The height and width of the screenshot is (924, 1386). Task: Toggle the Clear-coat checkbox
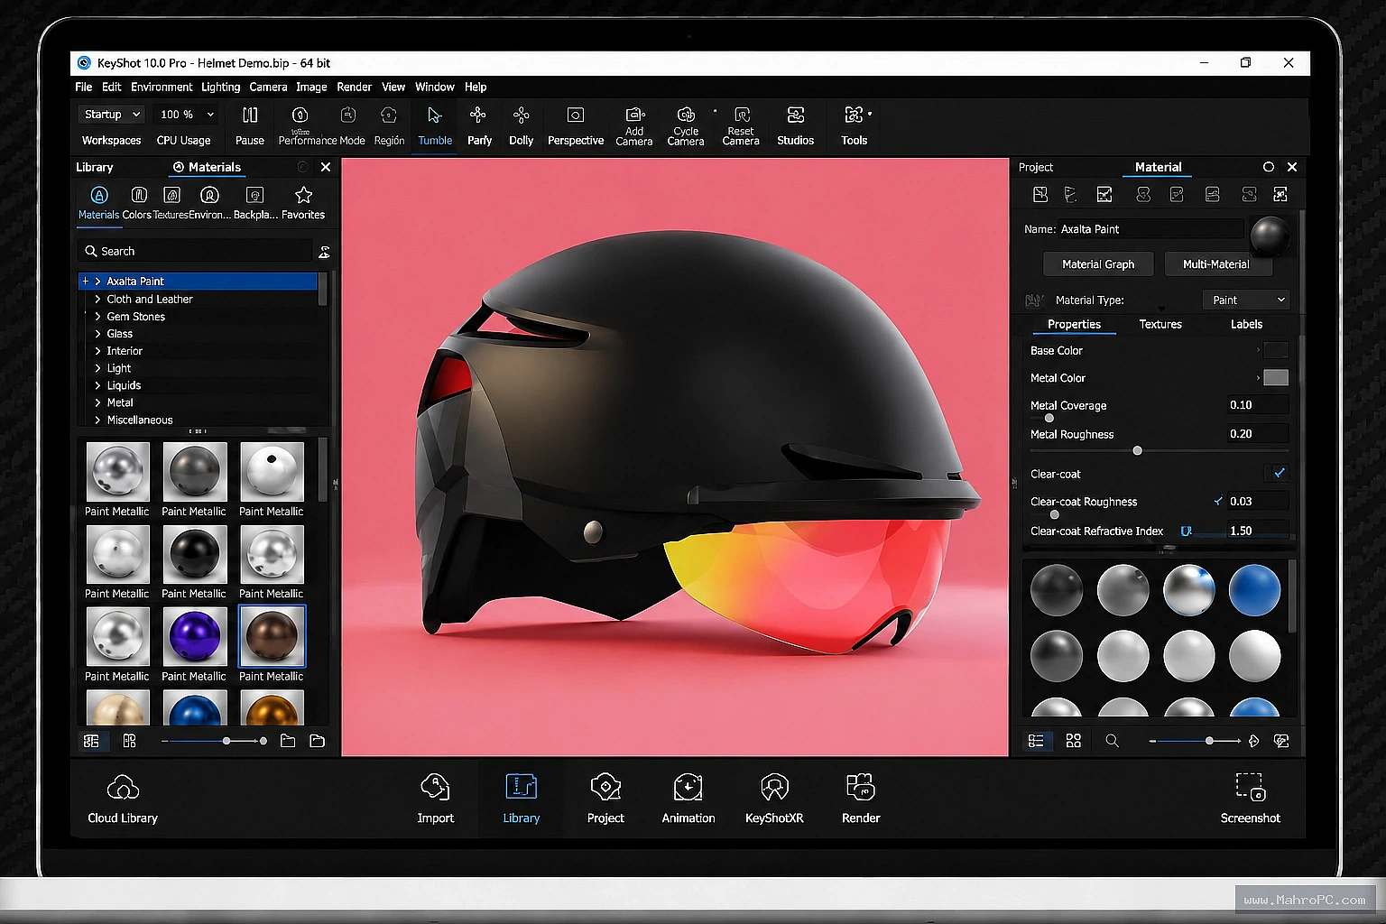coord(1279,473)
